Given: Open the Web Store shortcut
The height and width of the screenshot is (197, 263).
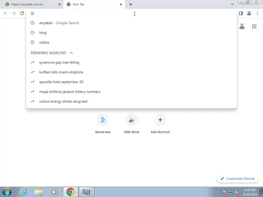Looking at the screenshot, I should tap(131, 124).
